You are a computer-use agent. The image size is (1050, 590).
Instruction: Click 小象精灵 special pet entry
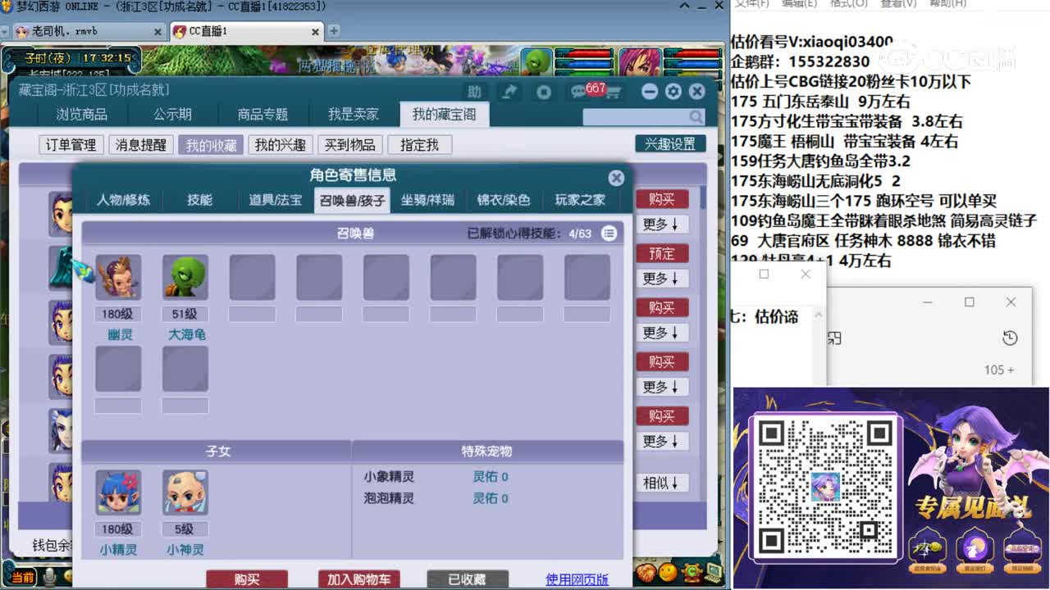tap(390, 476)
